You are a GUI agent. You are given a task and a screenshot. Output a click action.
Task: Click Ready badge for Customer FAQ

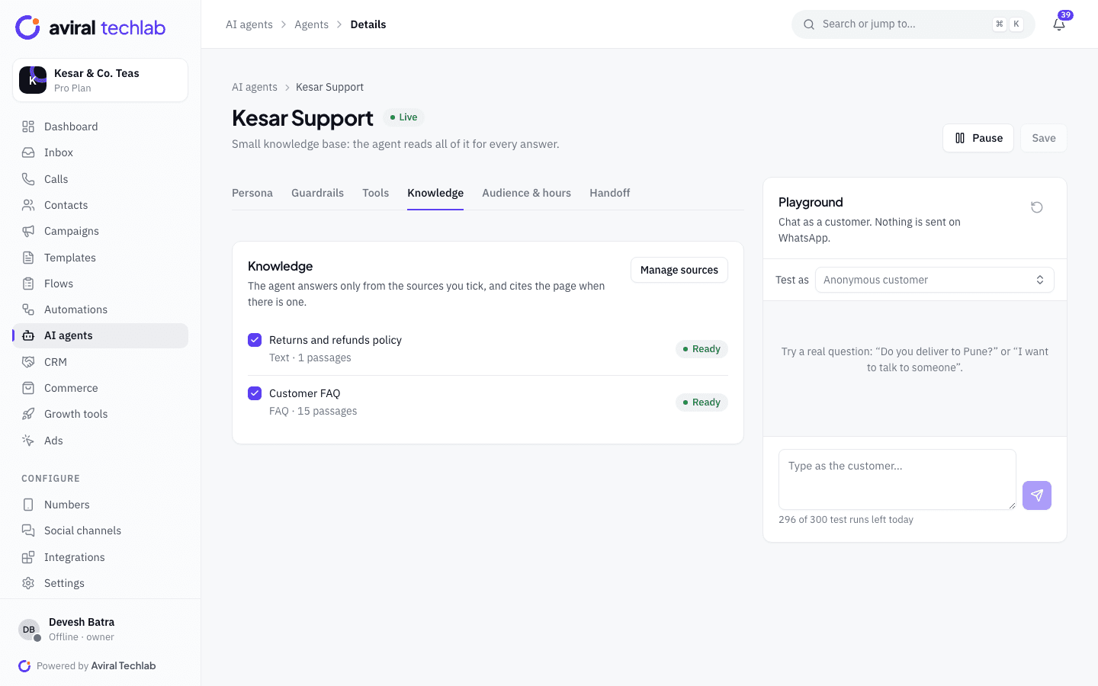(x=701, y=402)
